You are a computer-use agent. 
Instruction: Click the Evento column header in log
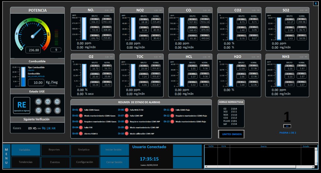coord(263,146)
